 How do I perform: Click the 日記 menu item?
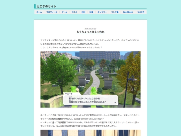point(83,12)
